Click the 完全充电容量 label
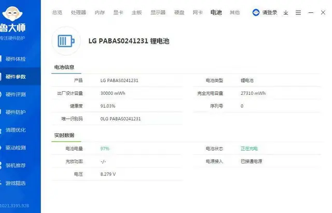Screen dimensions: 332x213 coord(210,93)
